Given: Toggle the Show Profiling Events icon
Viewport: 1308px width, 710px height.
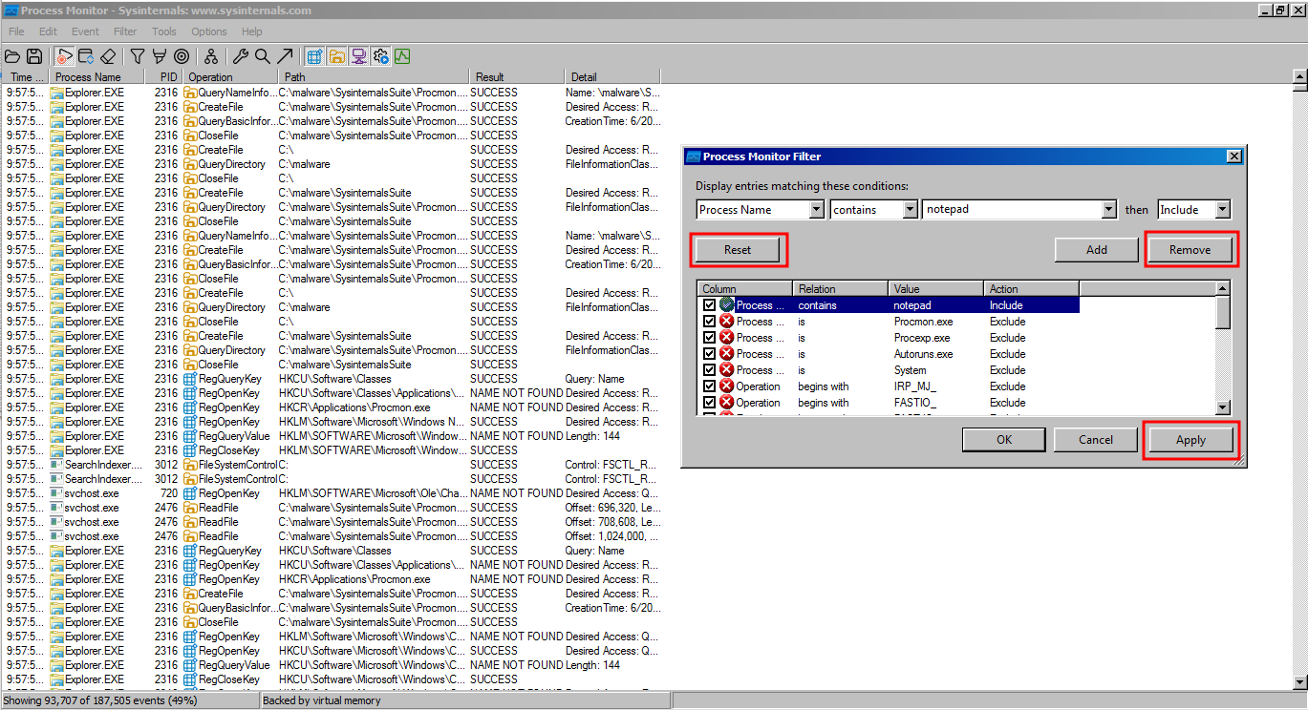Looking at the screenshot, I should (402, 56).
